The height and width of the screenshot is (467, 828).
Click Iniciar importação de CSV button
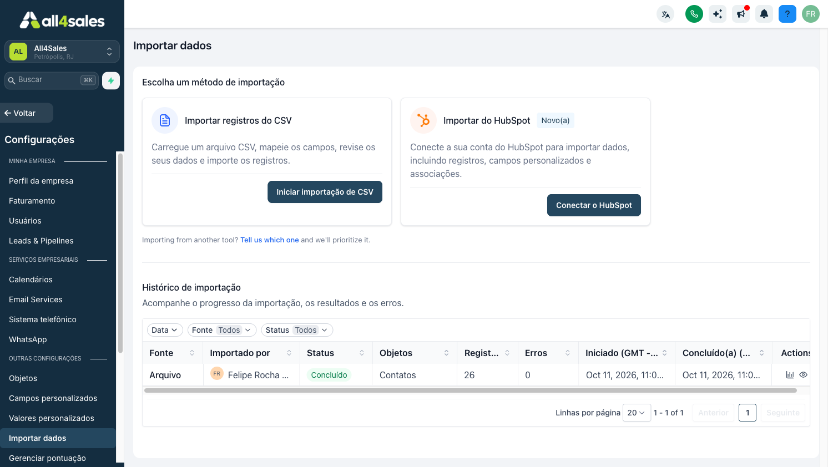pos(325,192)
